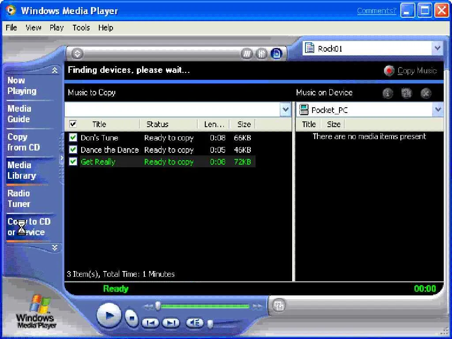This screenshot has height=339, width=452.
Task: Mute the sound with speaker icon
Action: click(x=195, y=323)
